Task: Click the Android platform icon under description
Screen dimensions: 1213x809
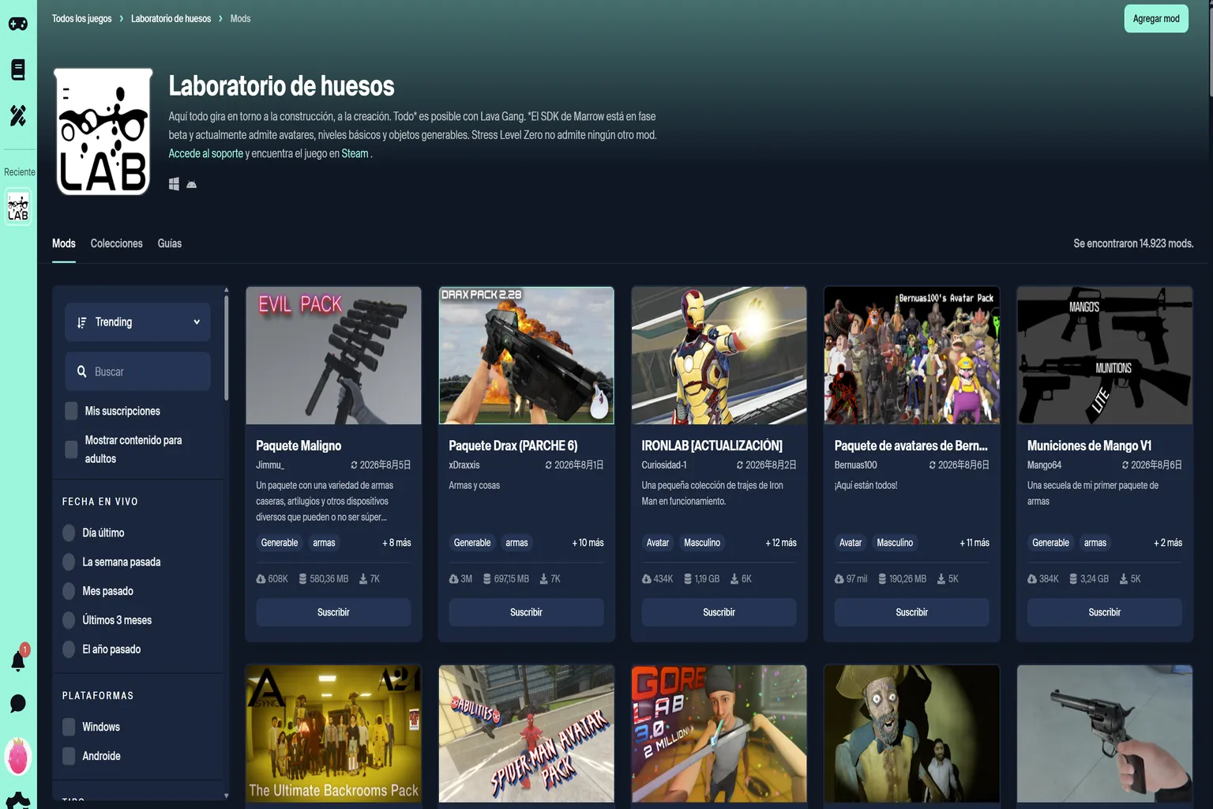Action: tap(191, 184)
